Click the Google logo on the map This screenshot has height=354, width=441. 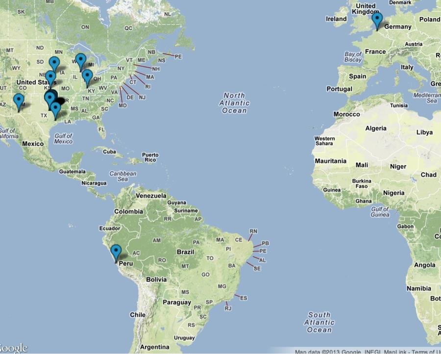click(x=13, y=348)
